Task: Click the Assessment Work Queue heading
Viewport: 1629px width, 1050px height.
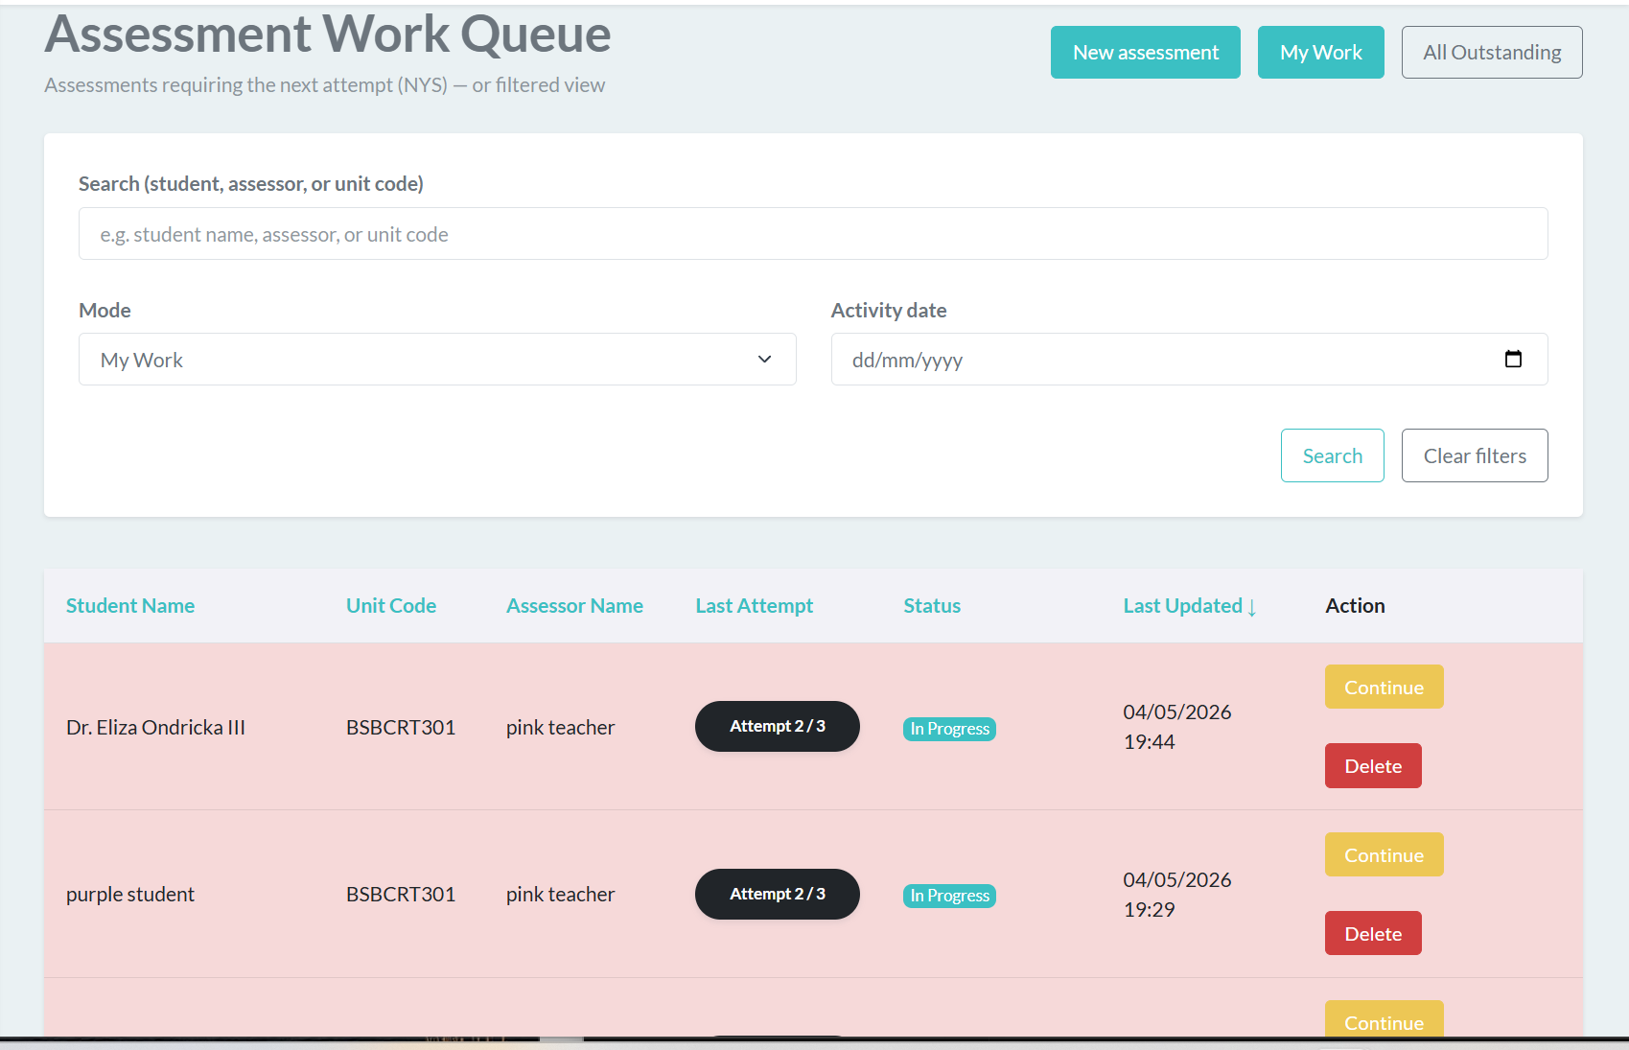Action: point(328,35)
